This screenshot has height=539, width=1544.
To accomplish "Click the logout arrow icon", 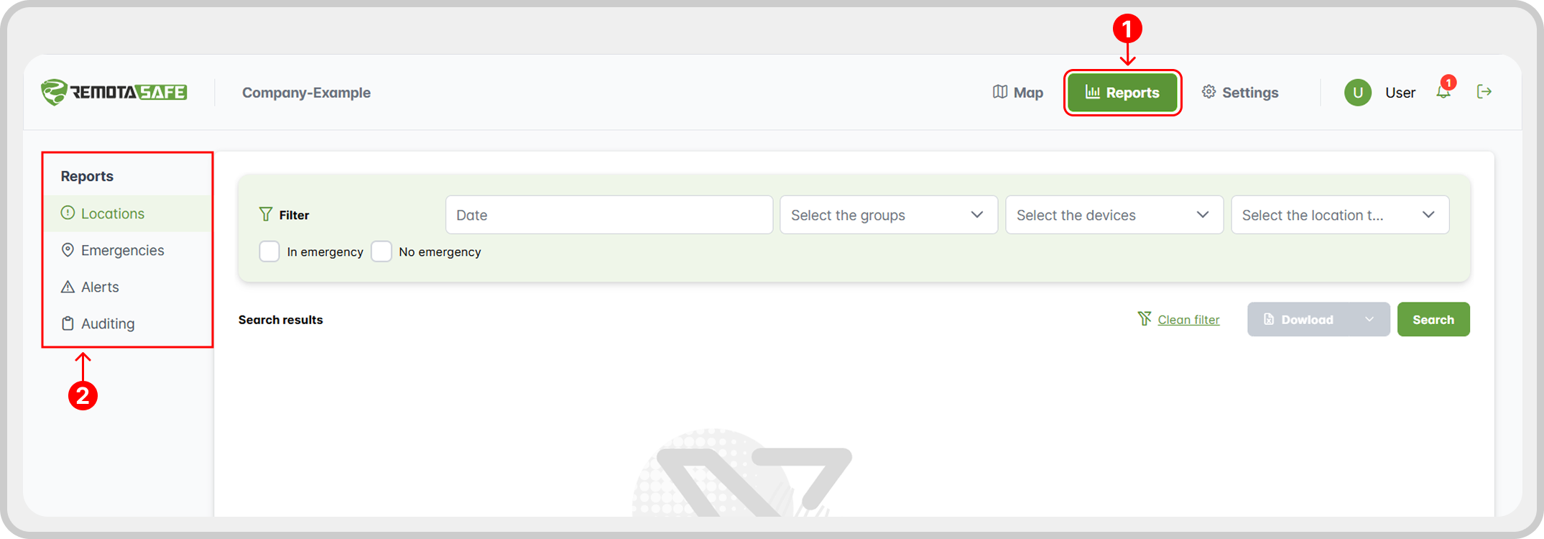I will pyautogui.click(x=1484, y=92).
